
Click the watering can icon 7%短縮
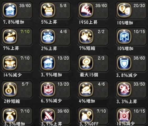(86, 36)
